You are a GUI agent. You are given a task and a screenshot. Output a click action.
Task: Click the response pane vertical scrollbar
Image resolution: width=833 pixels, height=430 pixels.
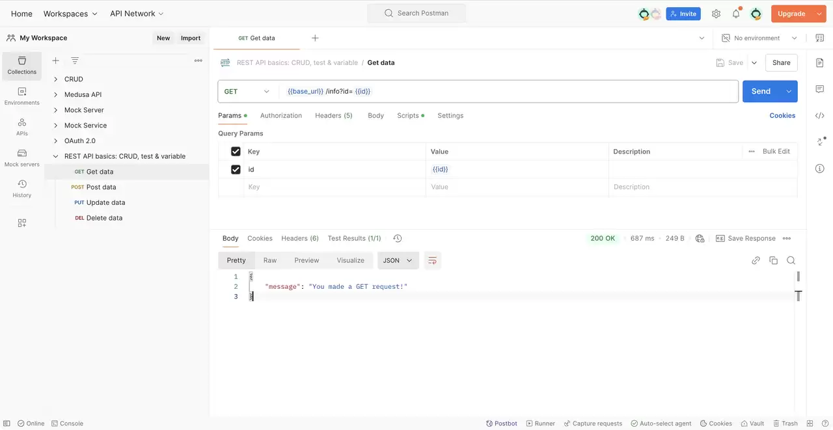(x=798, y=276)
